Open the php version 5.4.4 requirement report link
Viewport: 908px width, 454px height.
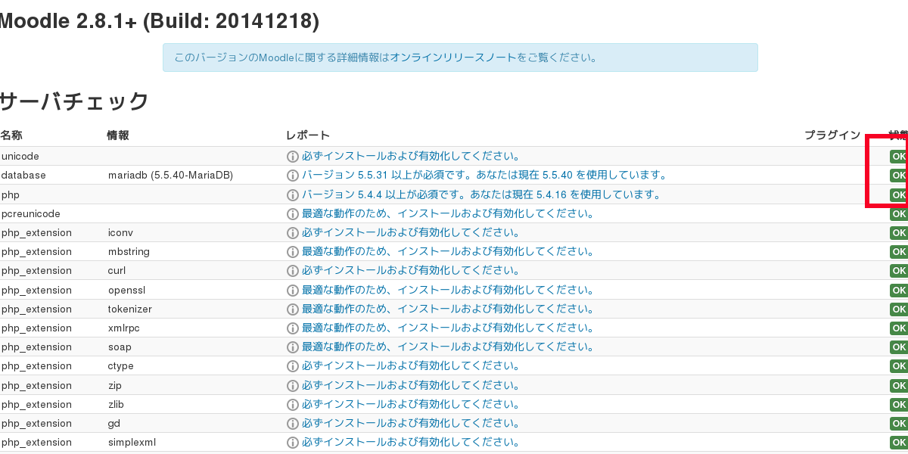point(481,194)
